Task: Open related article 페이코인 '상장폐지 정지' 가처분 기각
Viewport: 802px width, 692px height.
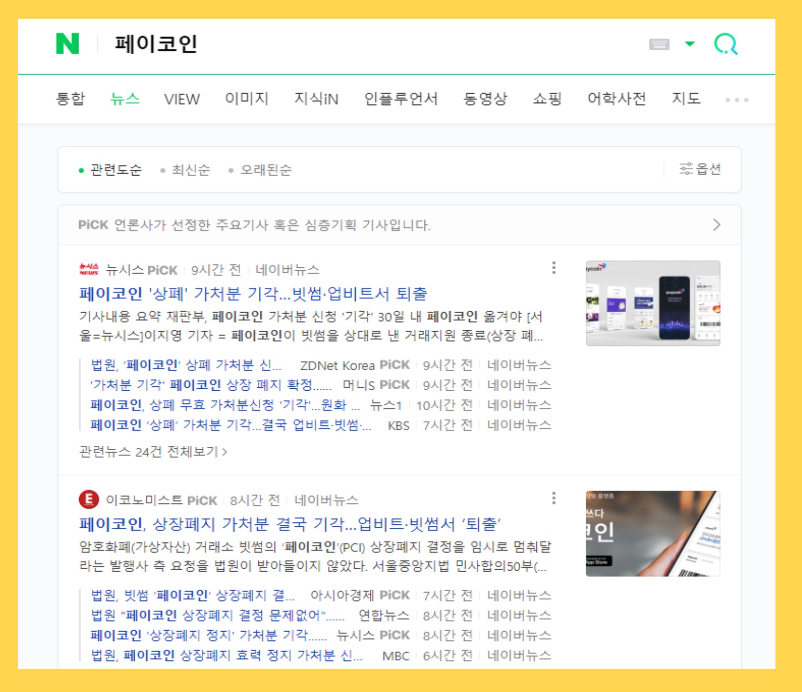Action: (x=209, y=635)
